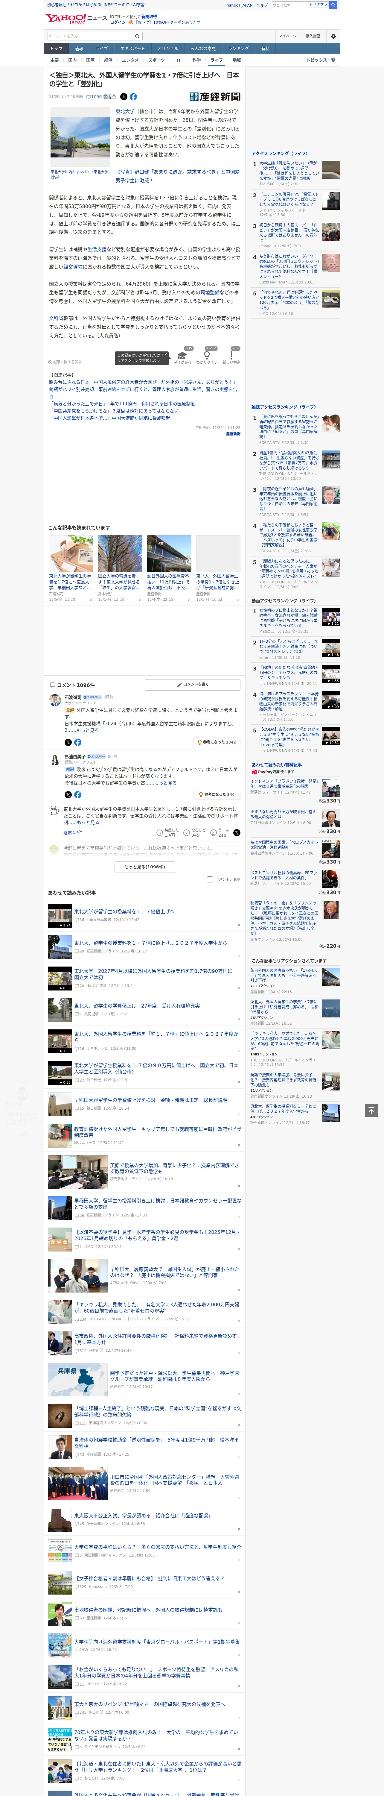Open the 東北大学 inline link in article
This screenshot has height=1796, width=384.
125,112
